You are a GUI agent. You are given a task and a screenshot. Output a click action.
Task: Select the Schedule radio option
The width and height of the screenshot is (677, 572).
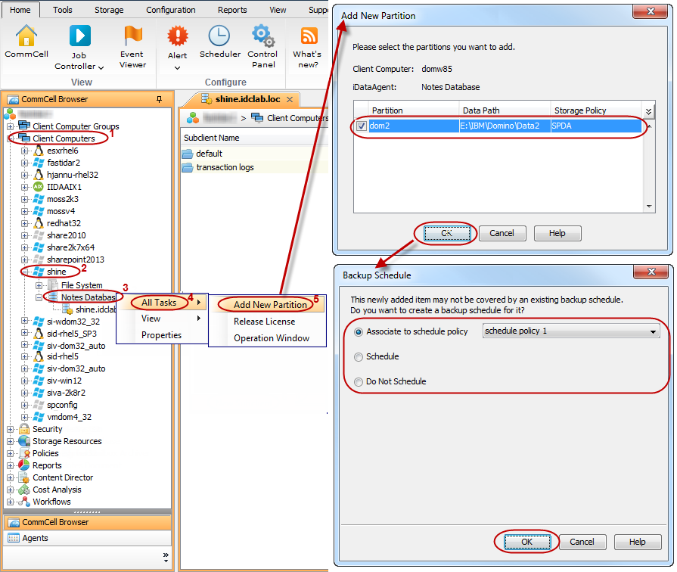359,357
